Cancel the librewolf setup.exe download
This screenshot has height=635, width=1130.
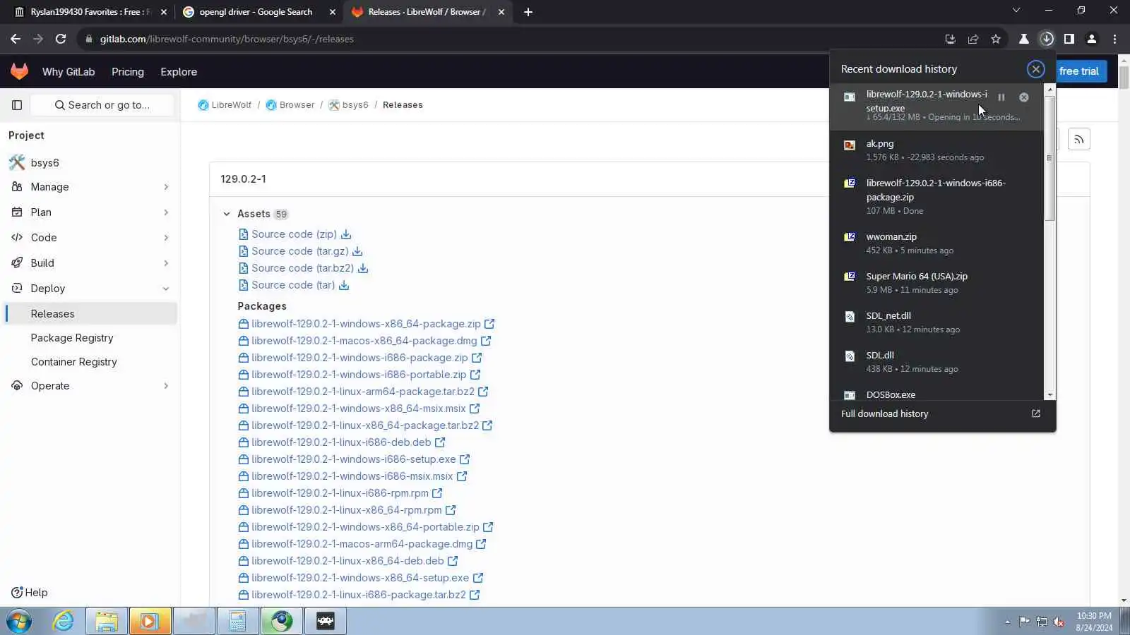pyautogui.click(x=1023, y=97)
